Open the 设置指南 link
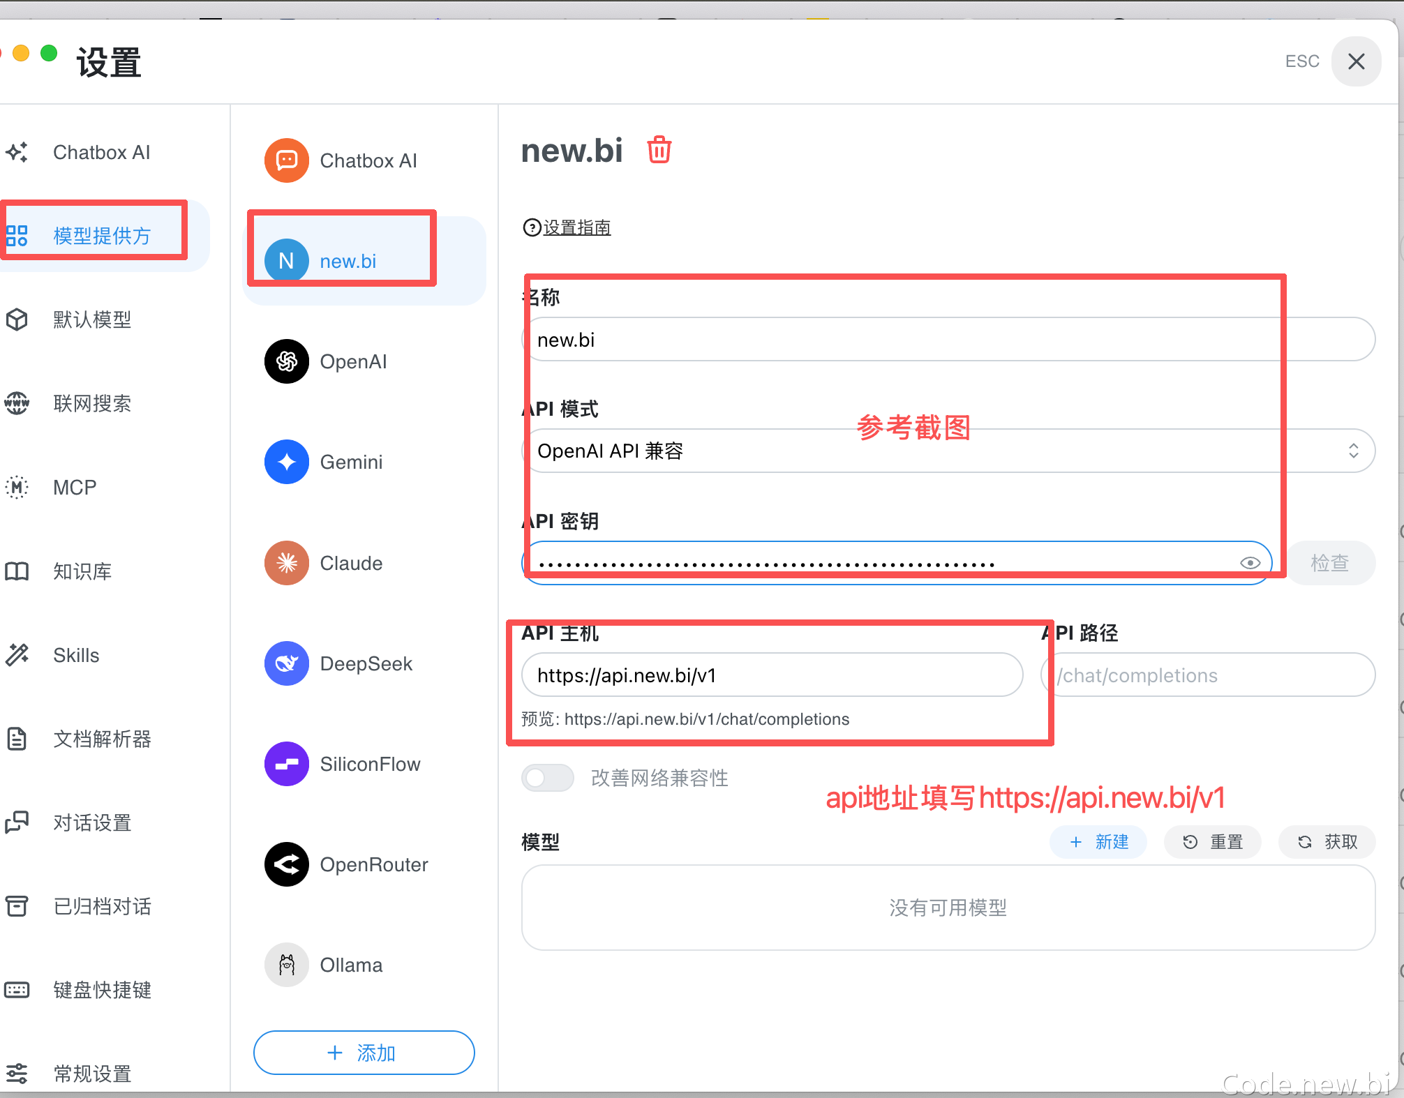Screen dimensions: 1404x1098 (577, 227)
